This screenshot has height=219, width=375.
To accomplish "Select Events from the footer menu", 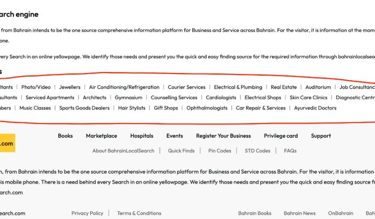I will click(174, 136).
